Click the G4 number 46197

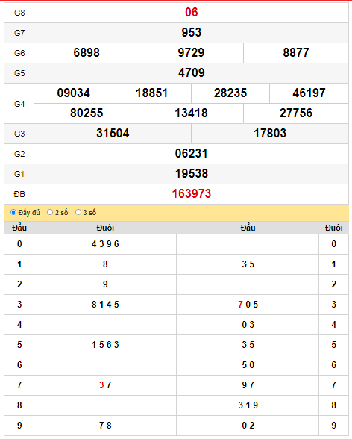click(309, 93)
